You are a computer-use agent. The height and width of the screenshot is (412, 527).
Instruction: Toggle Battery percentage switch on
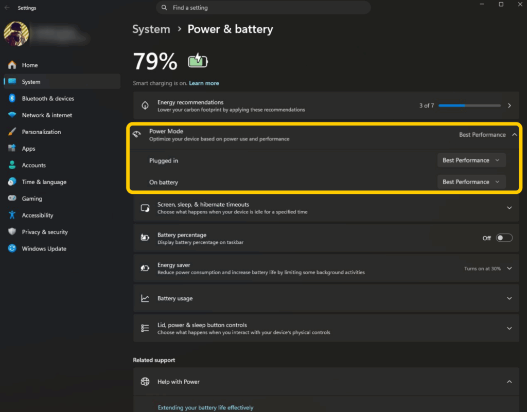(504, 238)
